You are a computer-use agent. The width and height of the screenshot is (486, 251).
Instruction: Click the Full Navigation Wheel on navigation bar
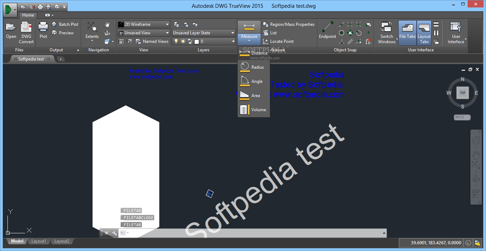(x=476, y=140)
